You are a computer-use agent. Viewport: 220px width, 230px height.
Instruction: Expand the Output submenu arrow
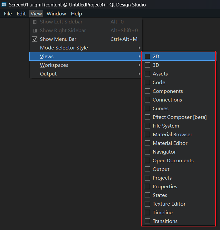coord(139,74)
